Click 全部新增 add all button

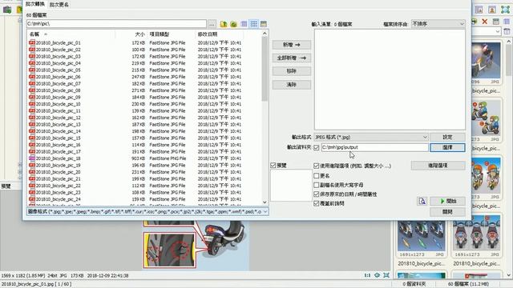pyautogui.click(x=292, y=58)
